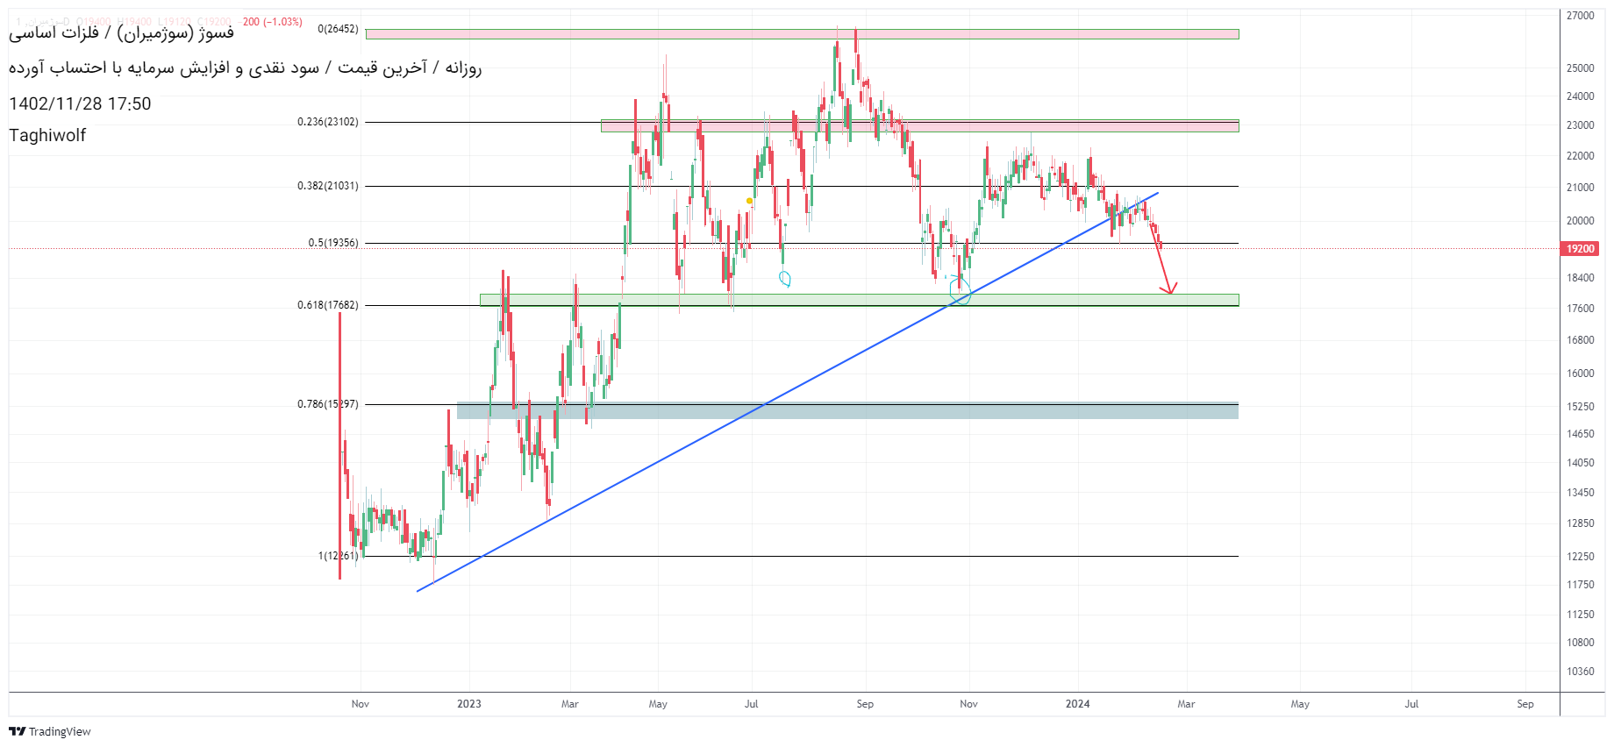This screenshot has width=1614, height=747.
Task: Click the yellow dot marker on the chart
Action: pos(749,201)
